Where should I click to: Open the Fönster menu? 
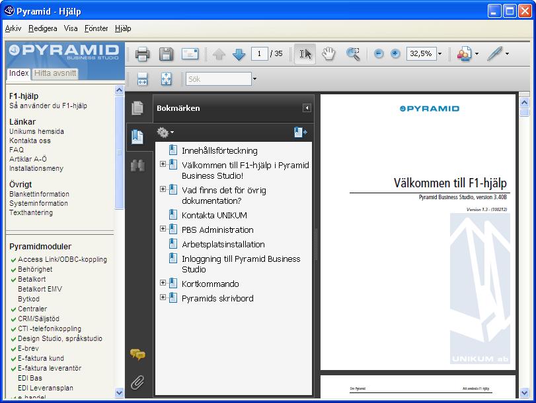pyautogui.click(x=96, y=28)
